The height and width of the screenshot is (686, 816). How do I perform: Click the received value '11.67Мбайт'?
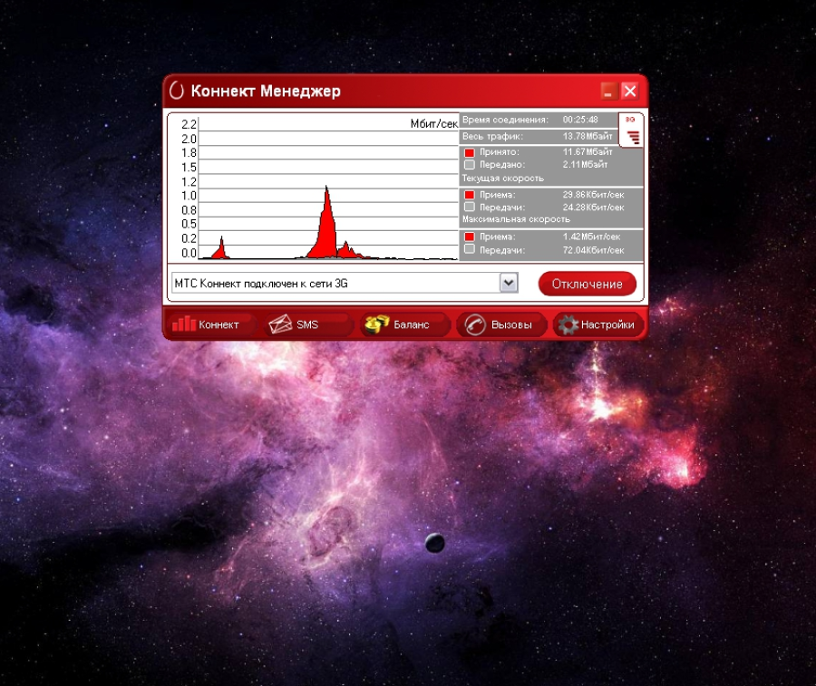[588, 152]
